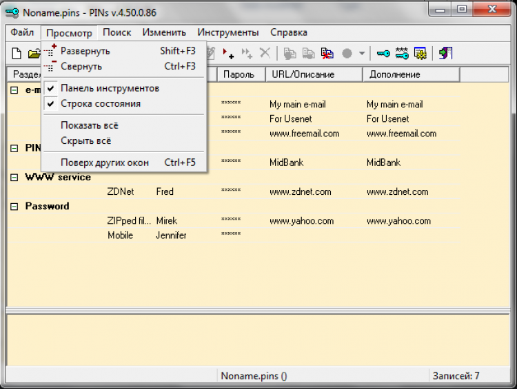Click MidBank in URL/Описание column
Viewport: 517px width, 389px height.
tap(286, 162)
